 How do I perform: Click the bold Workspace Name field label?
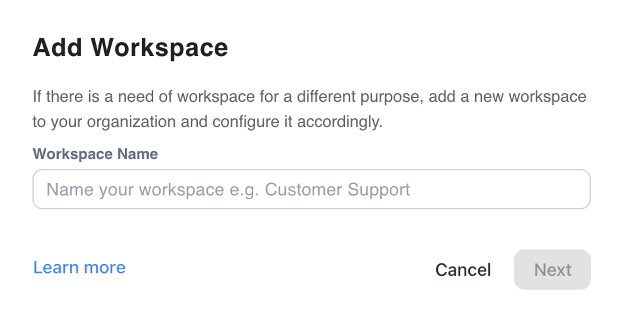click(x=95, y=154)
